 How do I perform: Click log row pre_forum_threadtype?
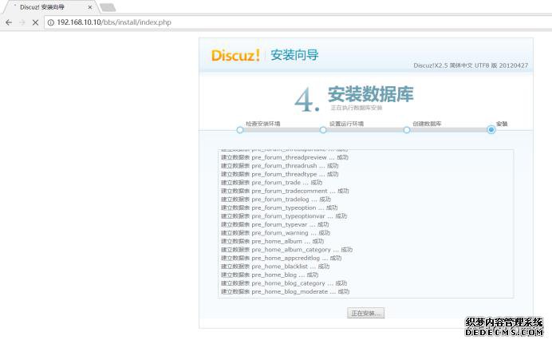[x=279, y=174]
